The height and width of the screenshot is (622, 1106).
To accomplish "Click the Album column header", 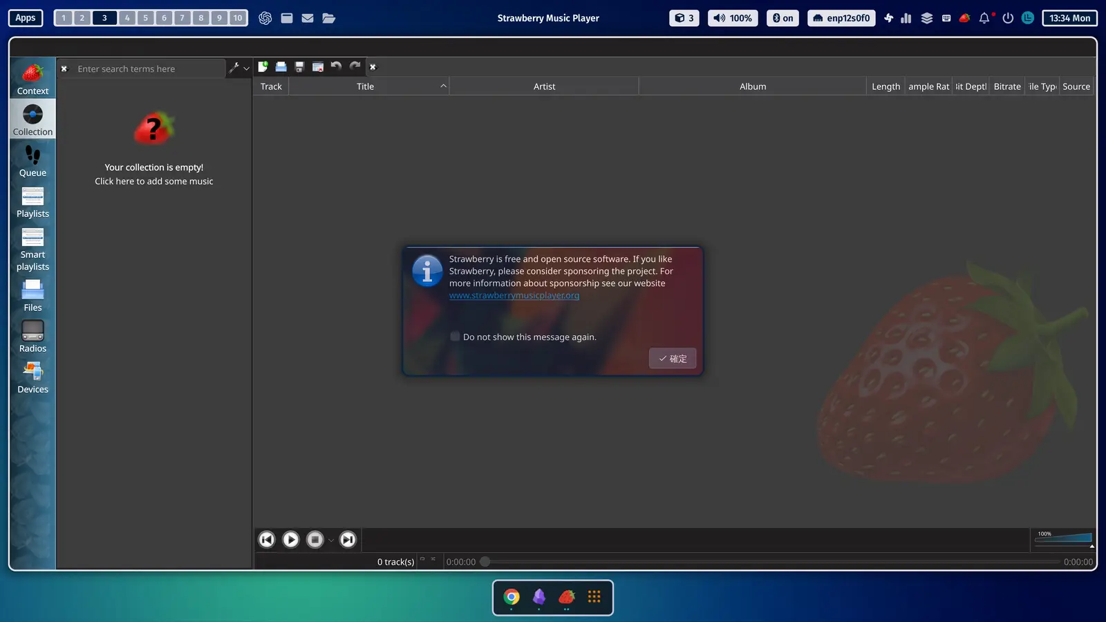I will pos(753,86).
